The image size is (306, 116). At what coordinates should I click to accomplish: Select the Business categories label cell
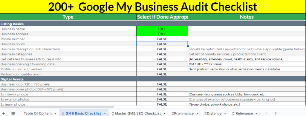(x=68, y=54)
